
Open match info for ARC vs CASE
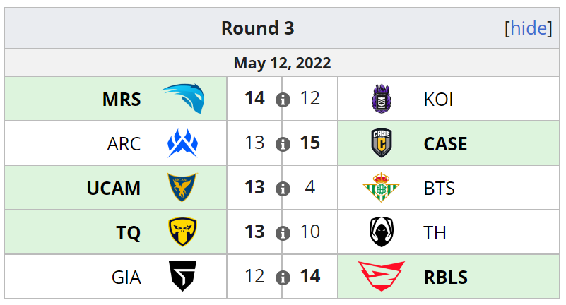click(x=283, y=144)
